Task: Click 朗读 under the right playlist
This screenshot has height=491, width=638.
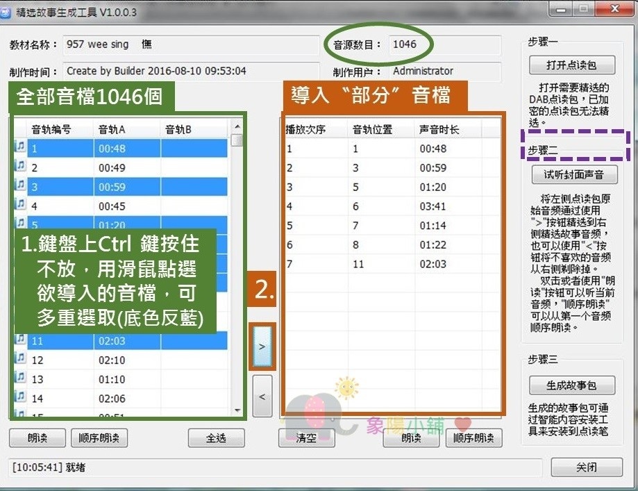Action: (411, 438)
